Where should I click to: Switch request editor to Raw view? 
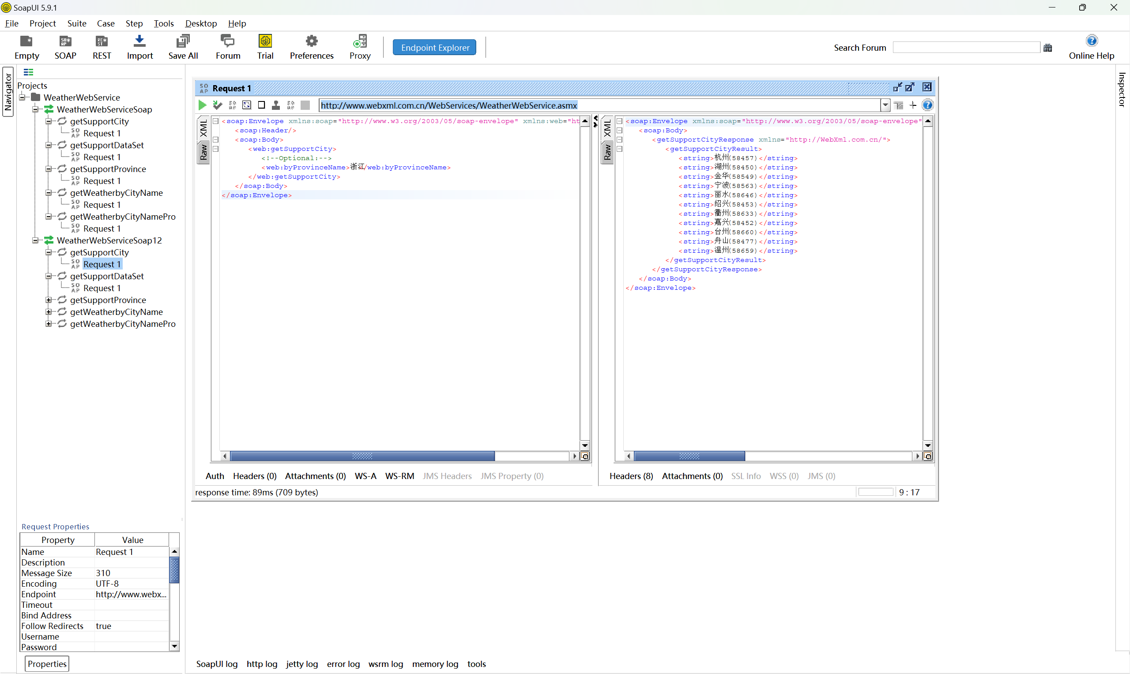point(203,153)
